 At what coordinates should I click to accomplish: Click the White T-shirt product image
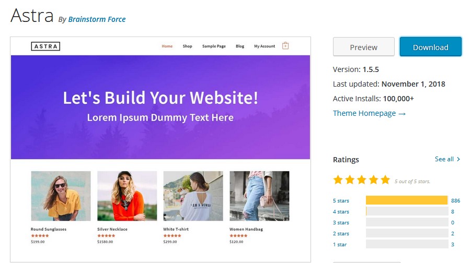coord(193,196)
